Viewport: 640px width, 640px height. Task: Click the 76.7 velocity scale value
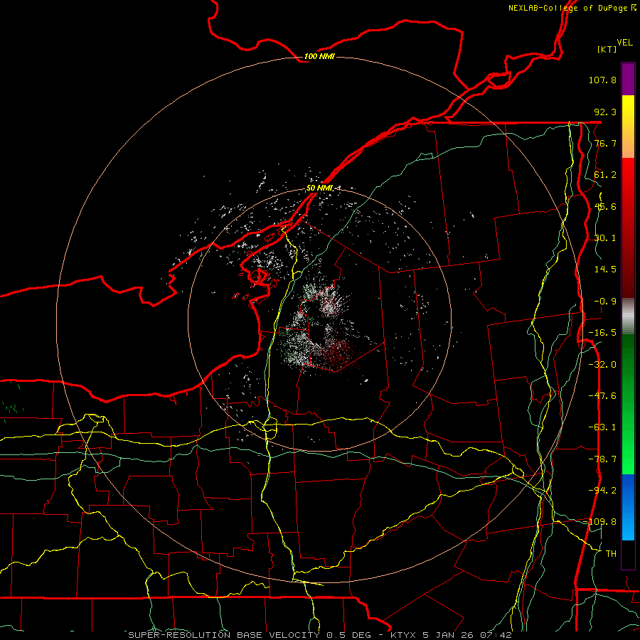(605, 143)
